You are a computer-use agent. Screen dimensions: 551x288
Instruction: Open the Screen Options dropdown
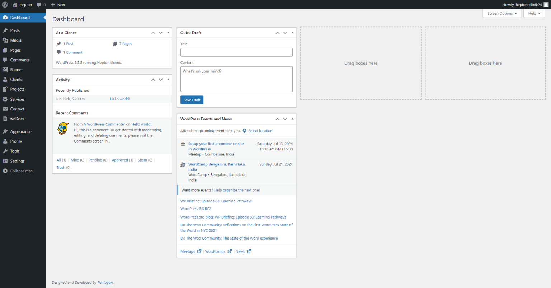tap(502, 13)
